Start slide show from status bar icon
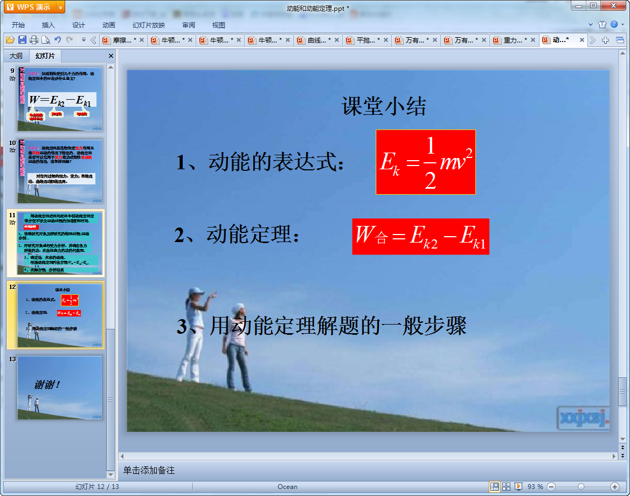 click(x=518, y=487)
